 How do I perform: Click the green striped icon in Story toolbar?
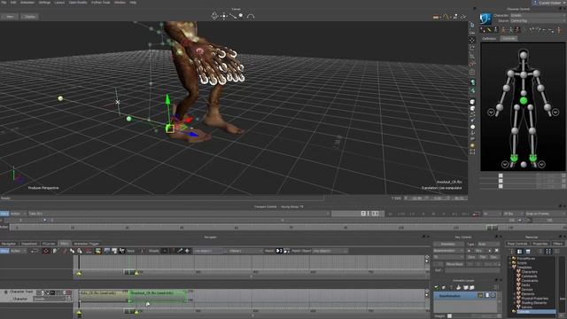(x=98, y=251)
